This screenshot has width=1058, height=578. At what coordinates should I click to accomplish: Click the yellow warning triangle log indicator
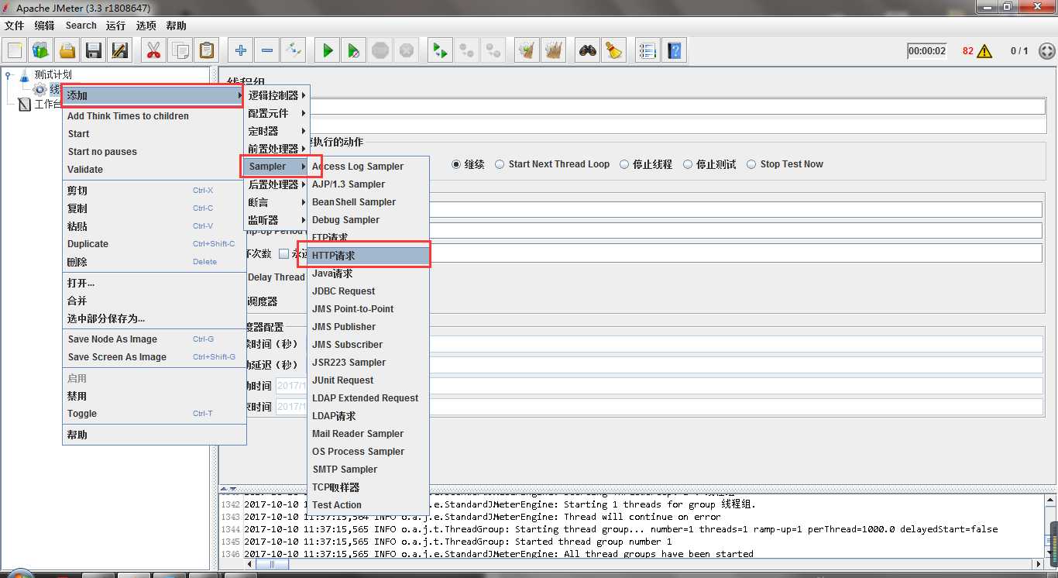pos(984,51)
